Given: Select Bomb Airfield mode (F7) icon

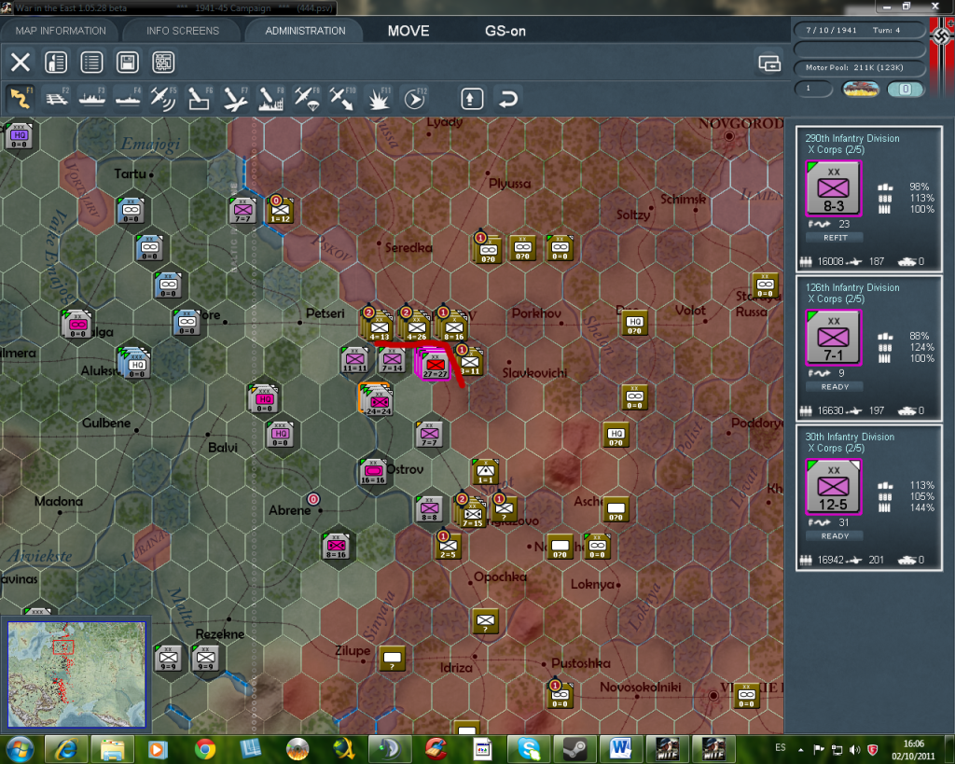Looking at the screenshot, I should tap(235, 98).
